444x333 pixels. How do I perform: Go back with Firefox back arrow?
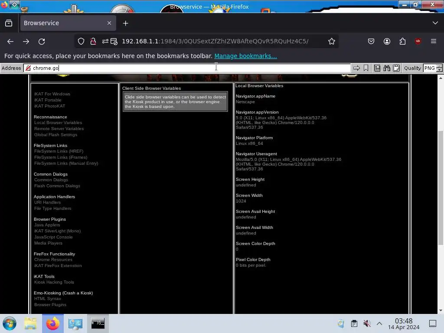10,41
